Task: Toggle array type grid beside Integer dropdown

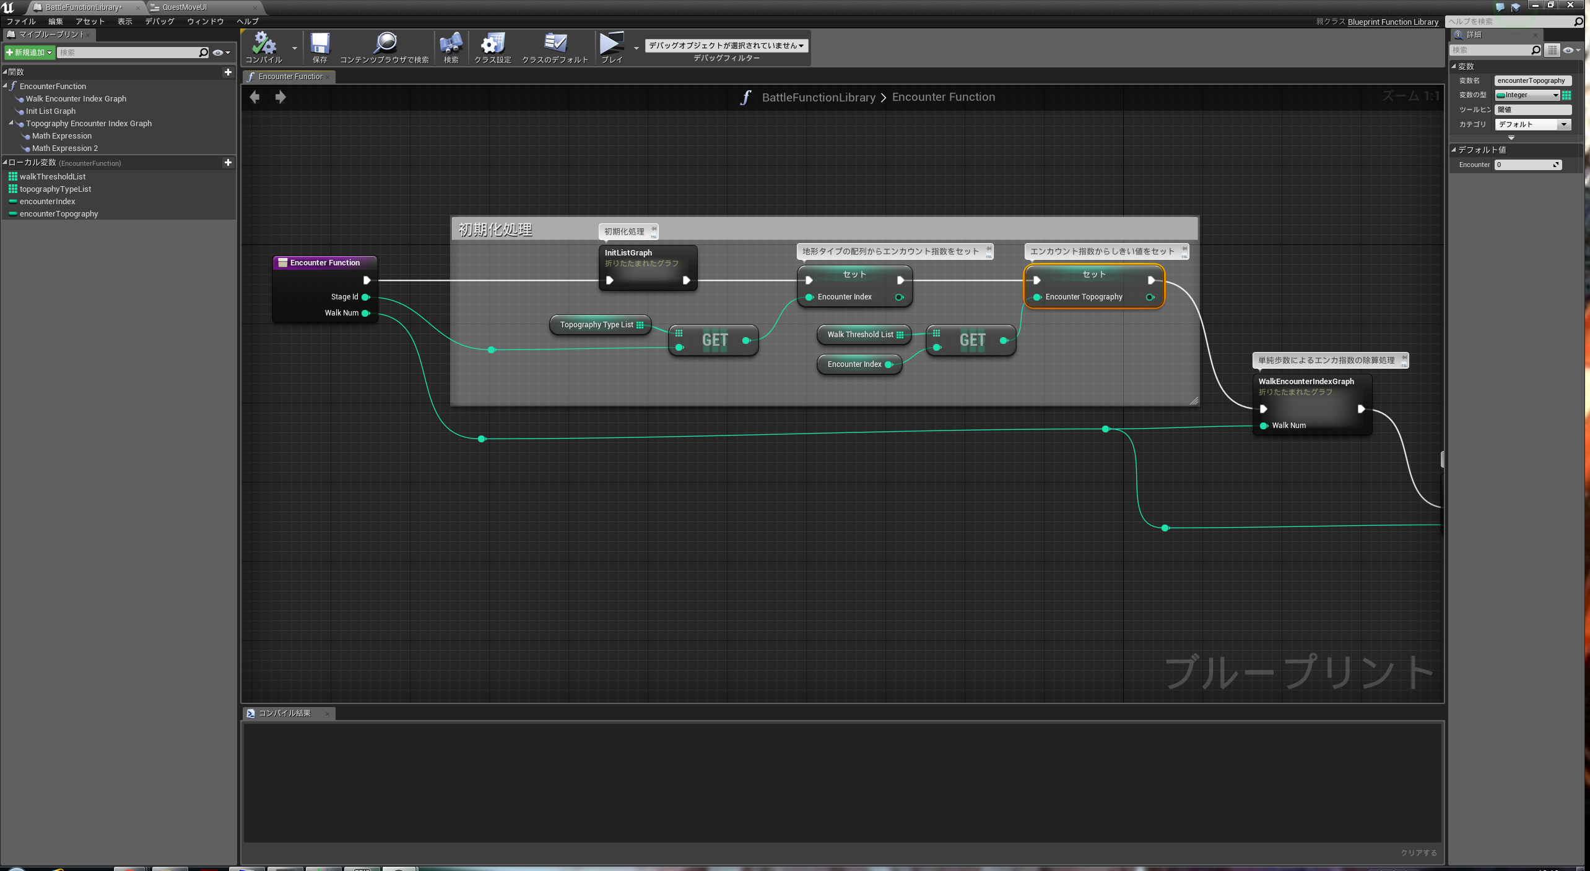Action: (x=1566, y=95)
